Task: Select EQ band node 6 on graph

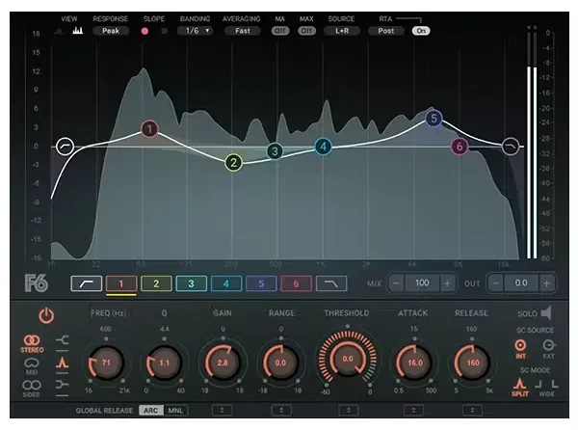Action: pyautogui.click(x=460, y=147)
